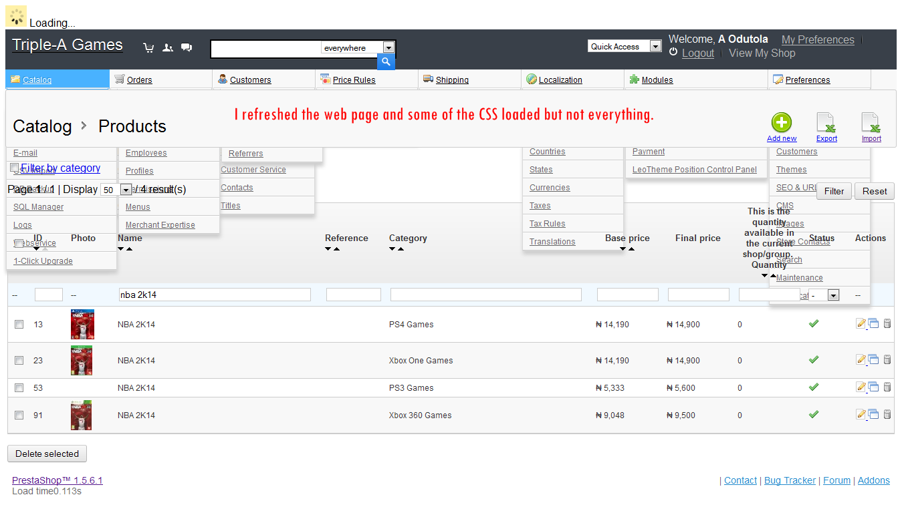The width and height of the screenshot is (902, 507).
Task: Open the 'everywhere' search scope dropdown
Action: coord(358,47)
